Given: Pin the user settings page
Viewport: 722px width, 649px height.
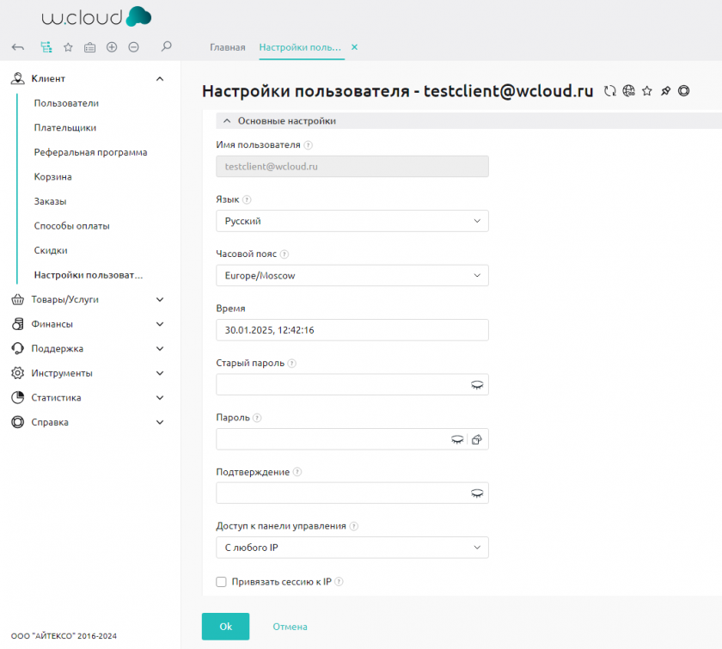Looking at the screenshot, I should click(665, 91).
